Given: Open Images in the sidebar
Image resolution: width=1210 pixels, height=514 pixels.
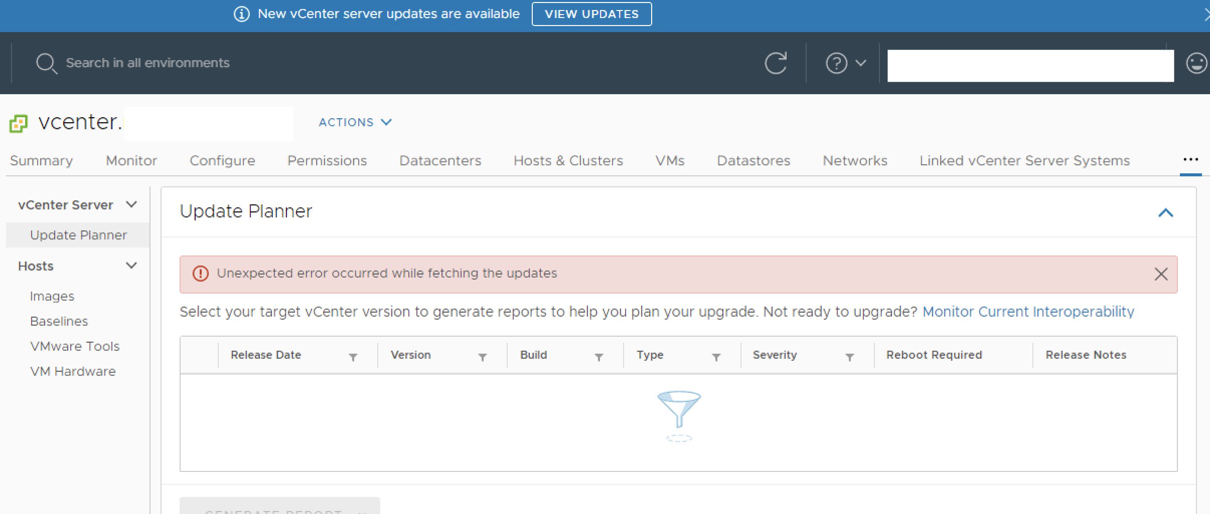Looking at the screenshot, I should point(52,296).
